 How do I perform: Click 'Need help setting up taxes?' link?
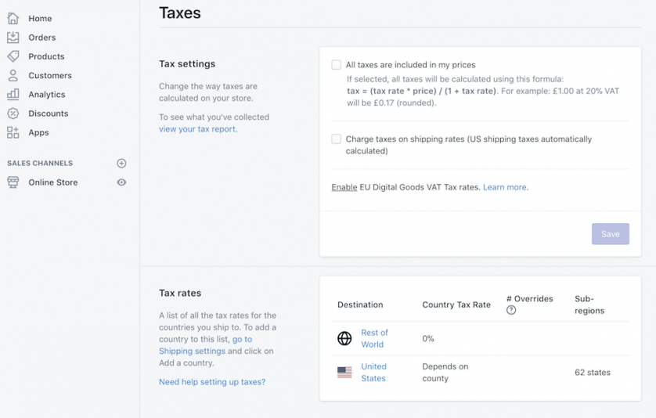(x=211, y=382)
